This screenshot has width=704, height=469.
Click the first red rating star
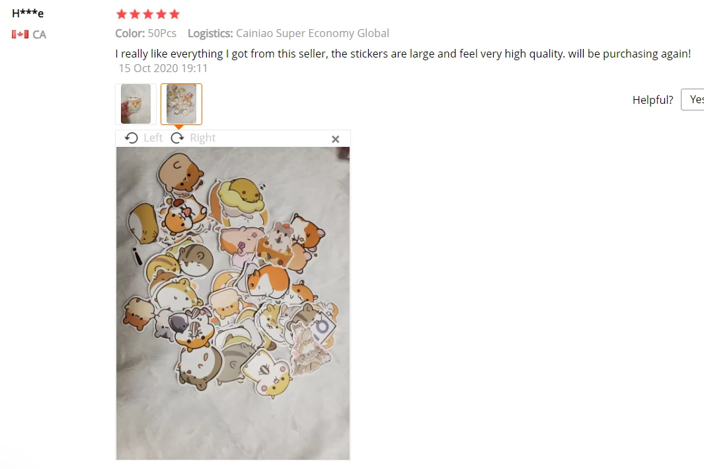point(122,15)
